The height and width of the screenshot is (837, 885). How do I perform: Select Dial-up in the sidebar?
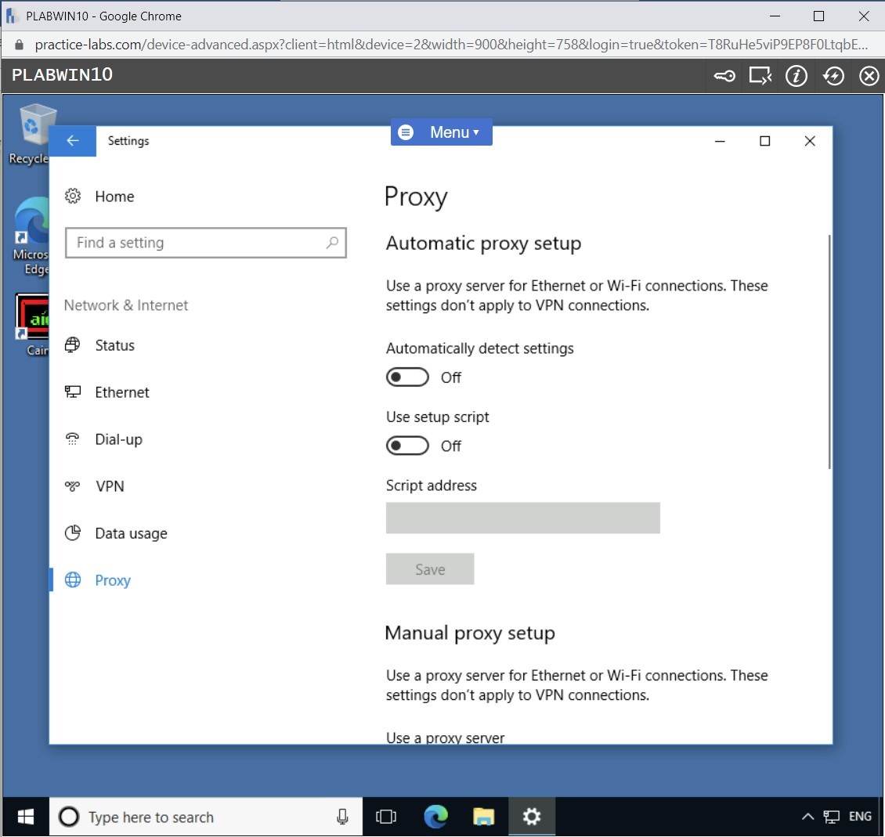pyautogui.click(x=117, y=438)
